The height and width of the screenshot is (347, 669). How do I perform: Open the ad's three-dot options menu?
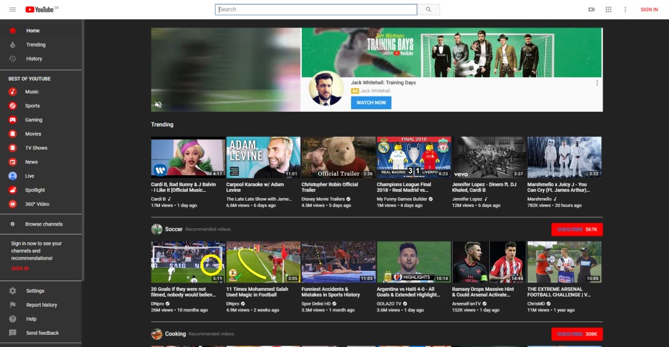click(597, 83)
